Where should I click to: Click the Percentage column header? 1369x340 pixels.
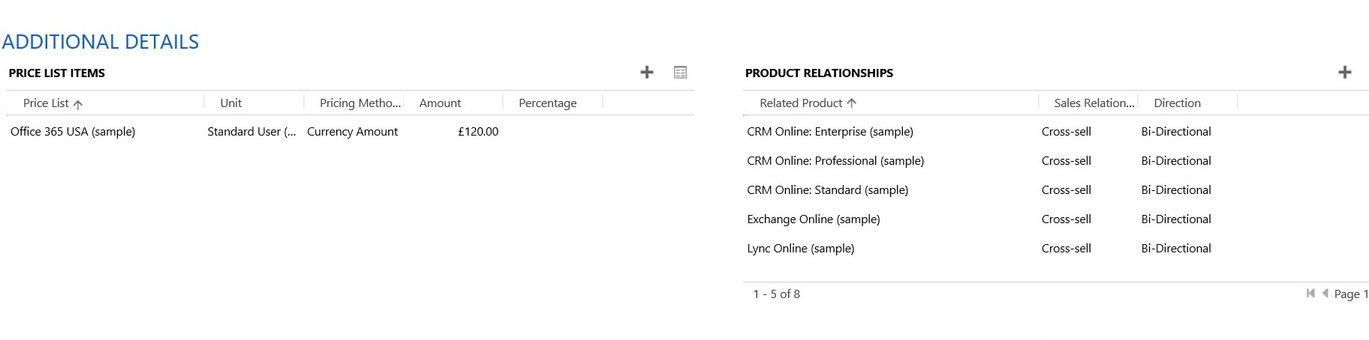point(547,103)
